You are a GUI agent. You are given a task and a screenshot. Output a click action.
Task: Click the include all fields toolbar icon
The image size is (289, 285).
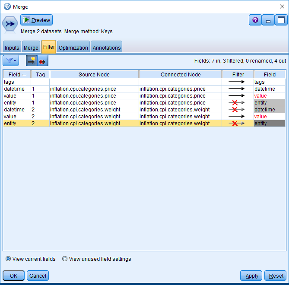pyautogui.click(x=32, y=60)
